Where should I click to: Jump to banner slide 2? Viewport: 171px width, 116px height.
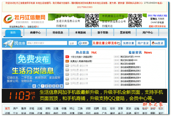[x=46, y=86]
